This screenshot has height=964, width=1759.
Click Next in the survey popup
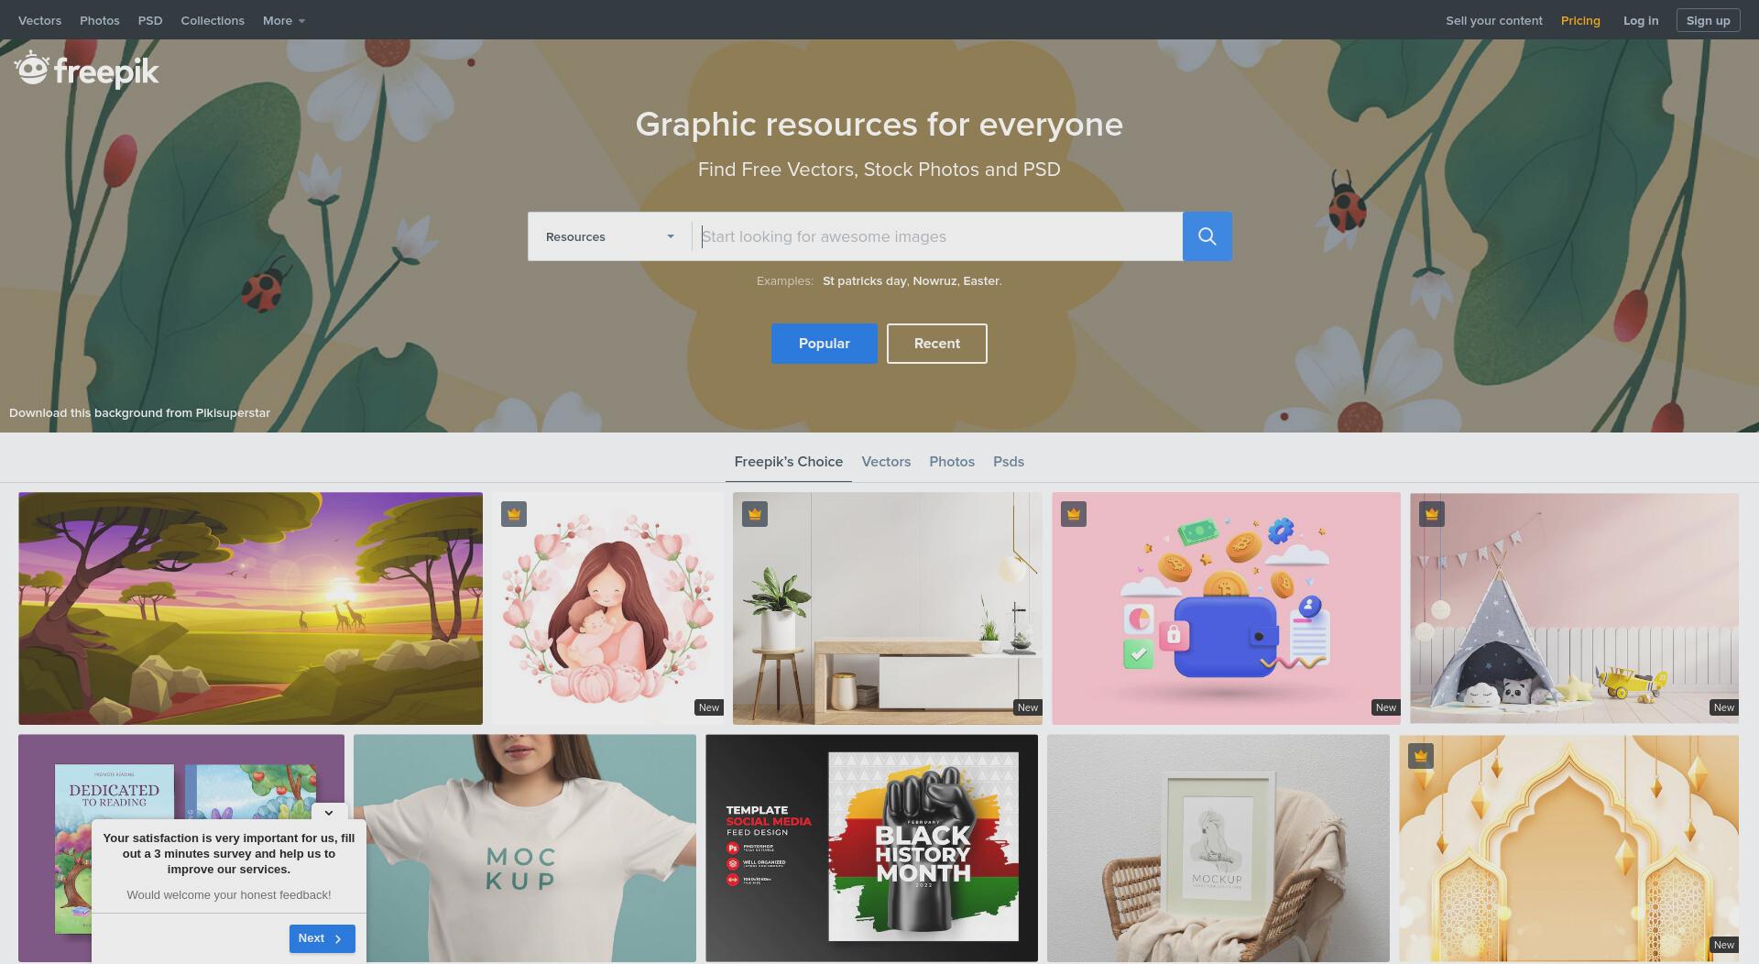322,938
